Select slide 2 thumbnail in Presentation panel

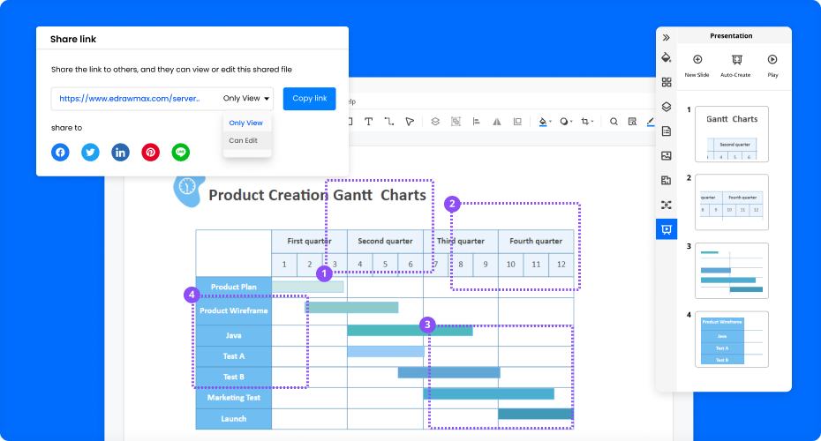coord(731,202)
